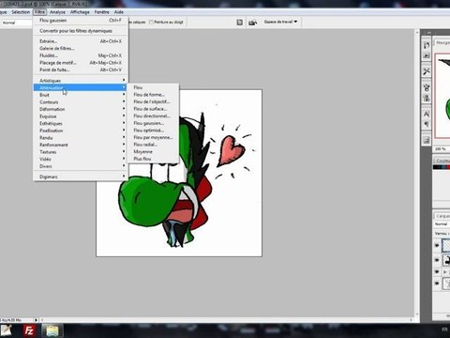Select 'Flou gaussien...' in the Atténuation submenu

click(x=153, y=123)
